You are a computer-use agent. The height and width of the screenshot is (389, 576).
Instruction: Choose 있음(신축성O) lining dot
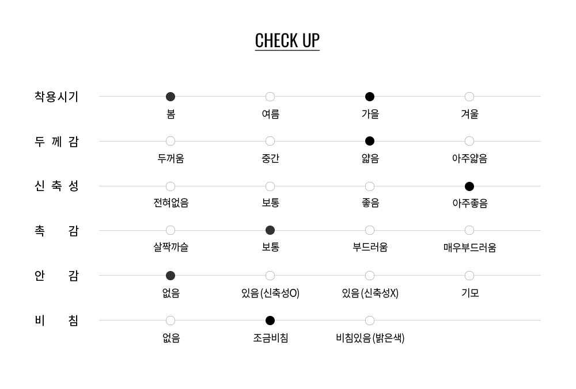pos(270,276)
